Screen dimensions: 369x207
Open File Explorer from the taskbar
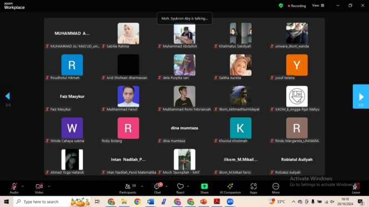click(x=124, y=201)
